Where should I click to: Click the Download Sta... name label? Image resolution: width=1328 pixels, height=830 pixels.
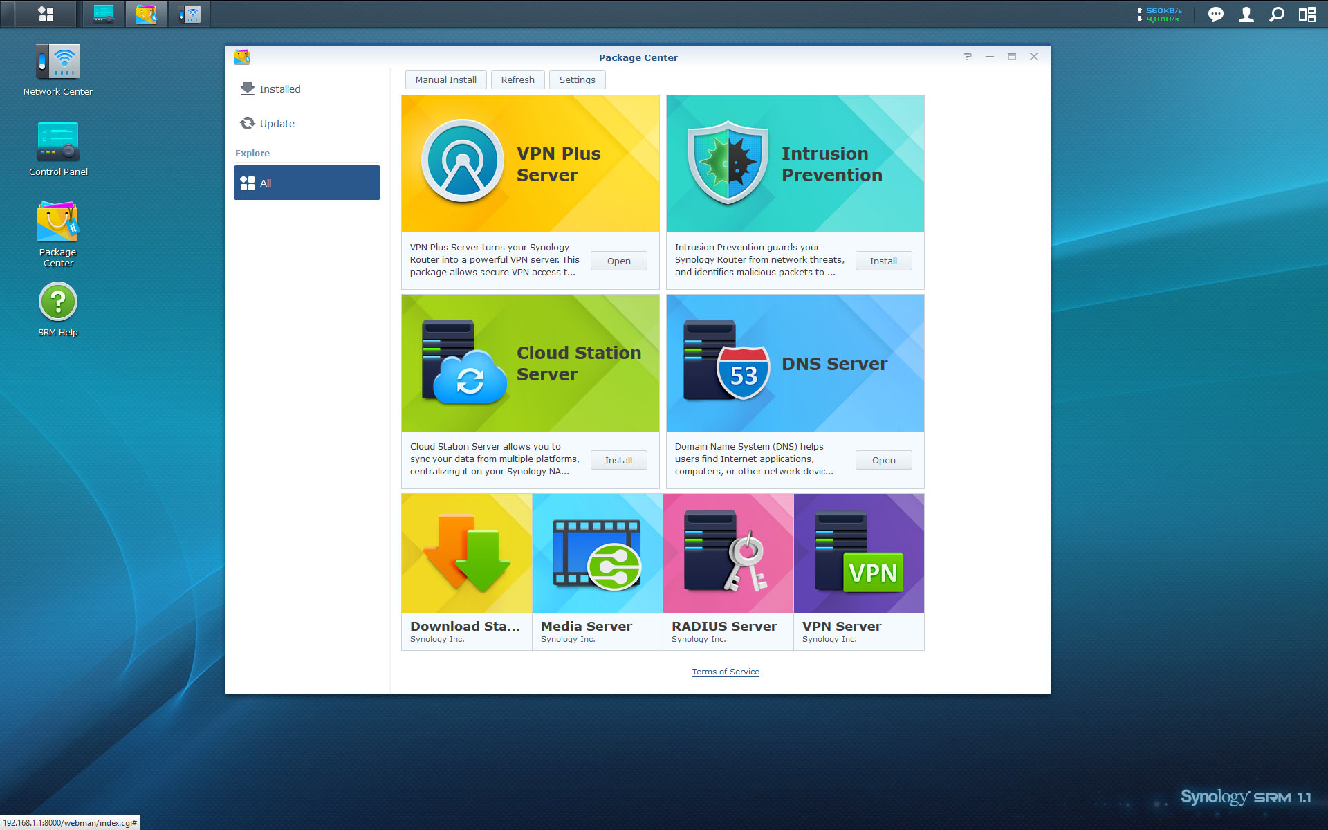click(x=465, y=626)
